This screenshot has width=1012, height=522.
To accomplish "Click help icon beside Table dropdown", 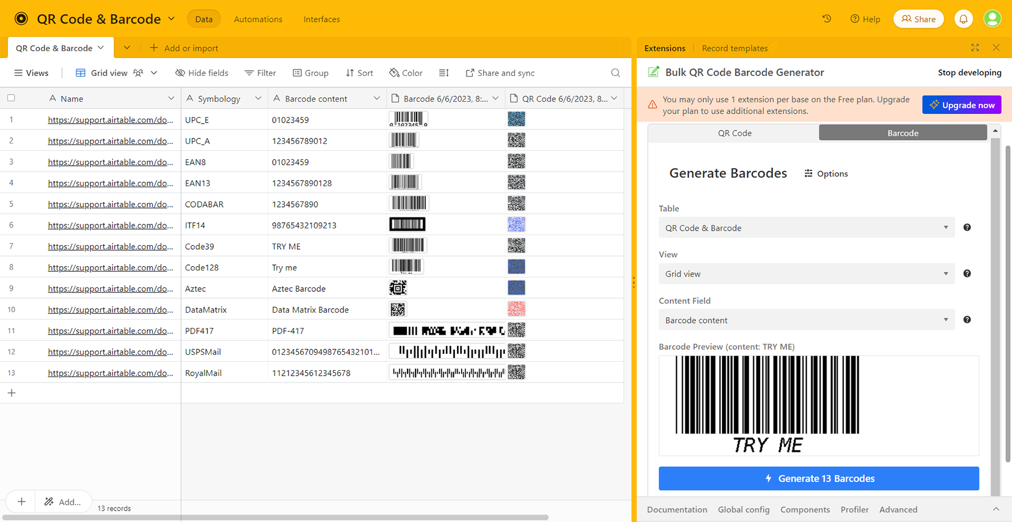I will [967, 227].
